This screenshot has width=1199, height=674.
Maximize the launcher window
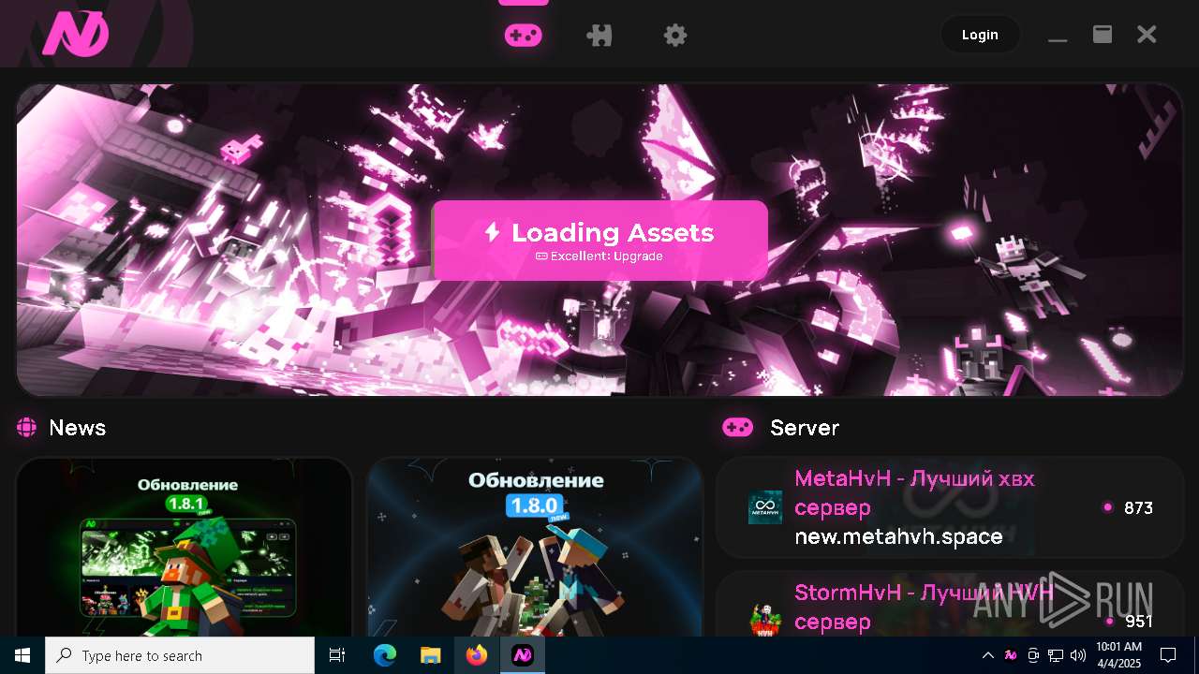1103,35
